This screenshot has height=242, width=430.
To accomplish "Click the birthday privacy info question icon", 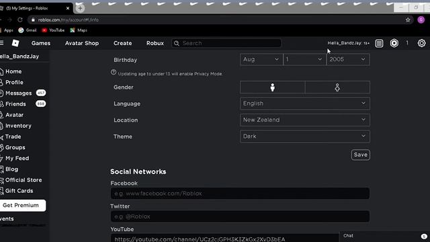I will tap(114, 72).
